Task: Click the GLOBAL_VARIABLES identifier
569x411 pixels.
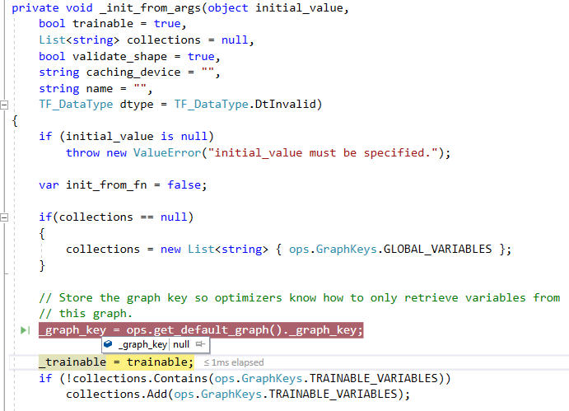Action: coord(437,249)
